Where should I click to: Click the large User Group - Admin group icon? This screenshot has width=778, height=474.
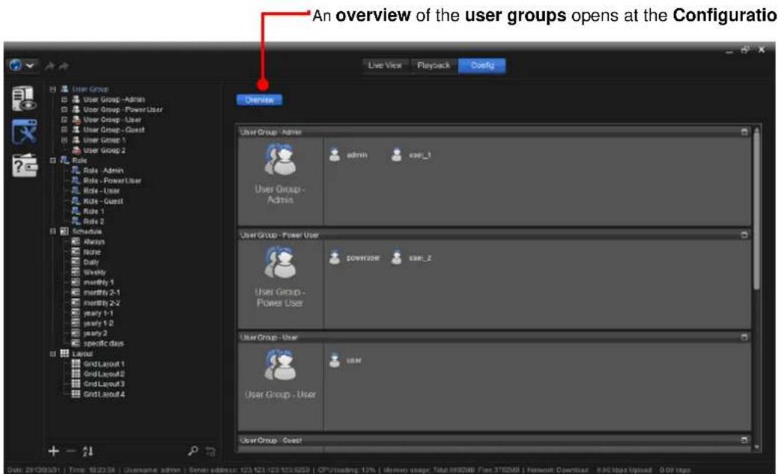(x=280, y=159)
